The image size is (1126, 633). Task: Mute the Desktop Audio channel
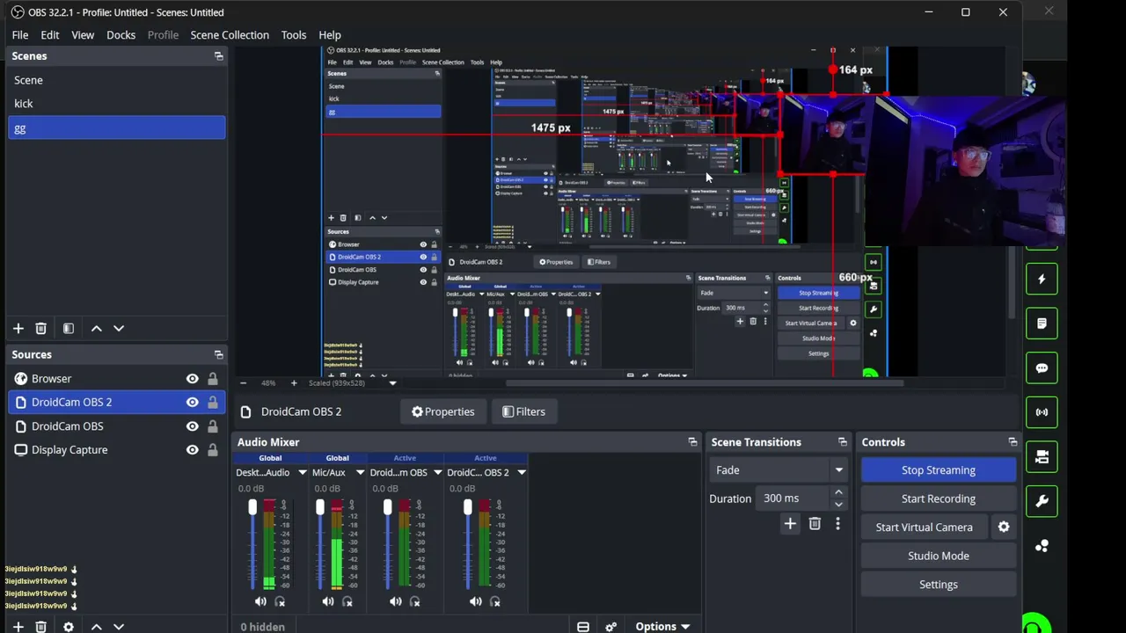[260, 601]
